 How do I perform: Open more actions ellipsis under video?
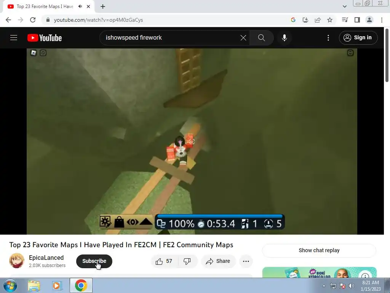click(x=246, y=261)
